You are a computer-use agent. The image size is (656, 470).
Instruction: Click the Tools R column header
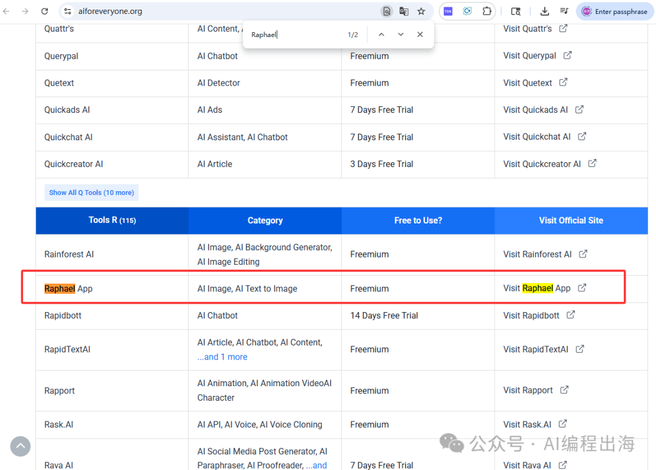[112, 220]
